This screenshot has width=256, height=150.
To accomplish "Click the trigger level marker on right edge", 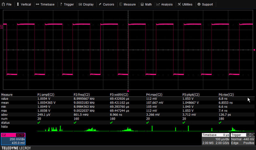I will (x=254, y=50).
